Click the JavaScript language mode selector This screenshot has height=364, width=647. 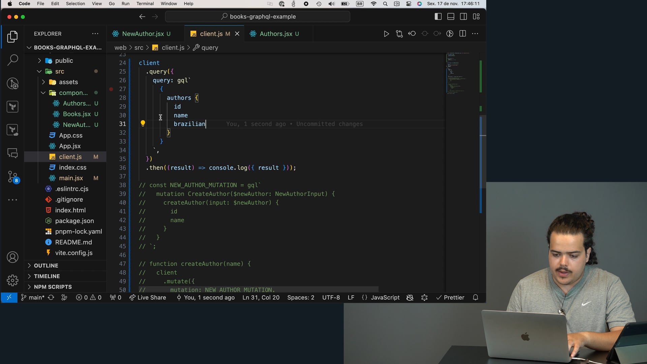pos(385,298)
